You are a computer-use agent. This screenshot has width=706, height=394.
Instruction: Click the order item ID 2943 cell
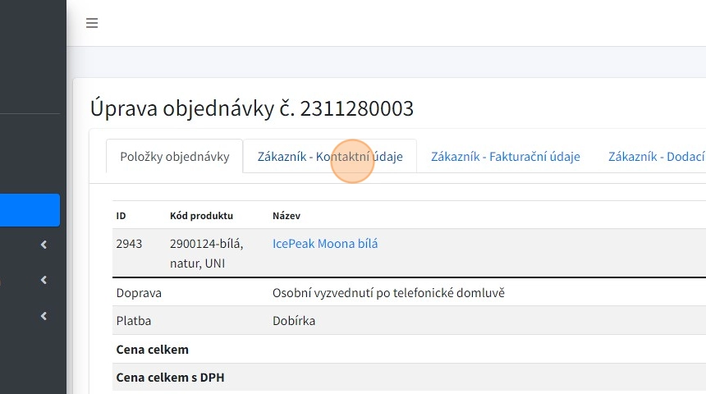click(130, 244)
